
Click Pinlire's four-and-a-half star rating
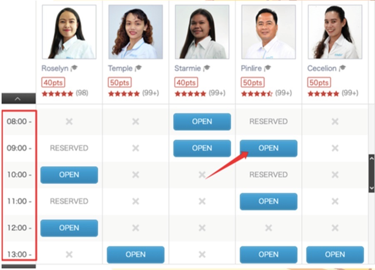pos(257,93)
